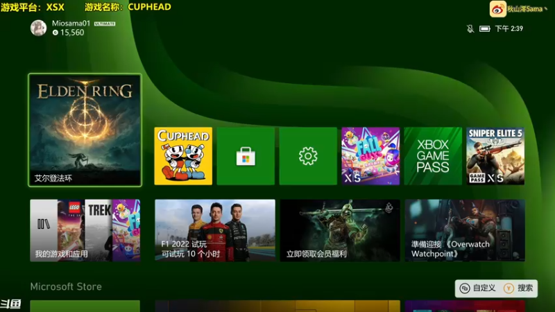
Task: Click the controller battery status icon
Action: 484,28
